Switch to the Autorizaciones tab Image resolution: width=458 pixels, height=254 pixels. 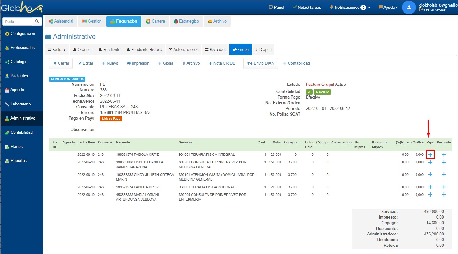coord(184,50)
